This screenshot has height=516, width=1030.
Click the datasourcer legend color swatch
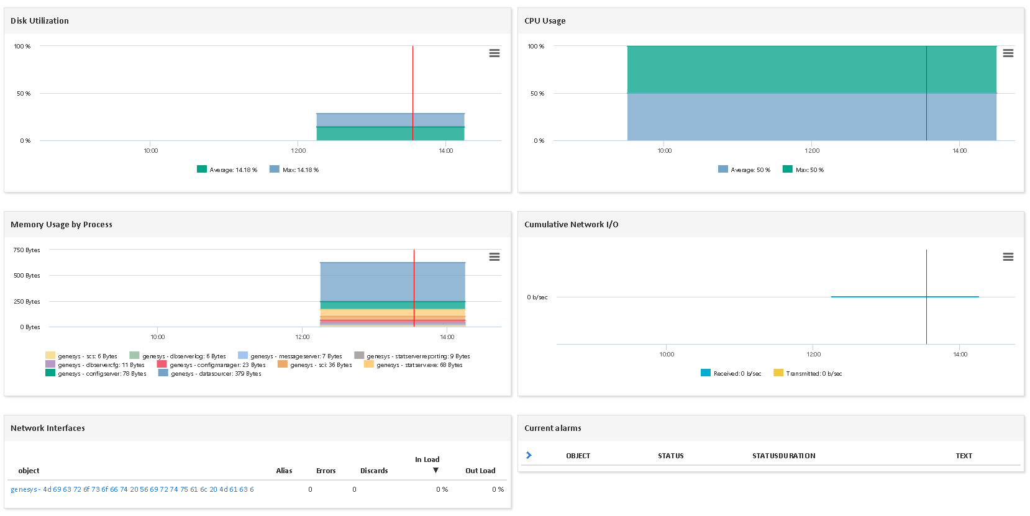tap(163, 373)
